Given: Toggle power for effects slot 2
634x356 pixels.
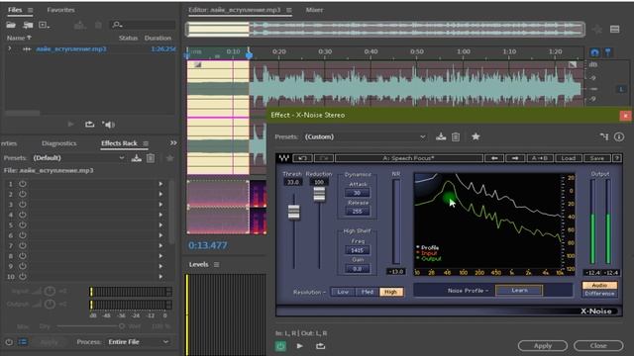Looking at the screenshot, I should pyautogui.click(x=23, y=194).
